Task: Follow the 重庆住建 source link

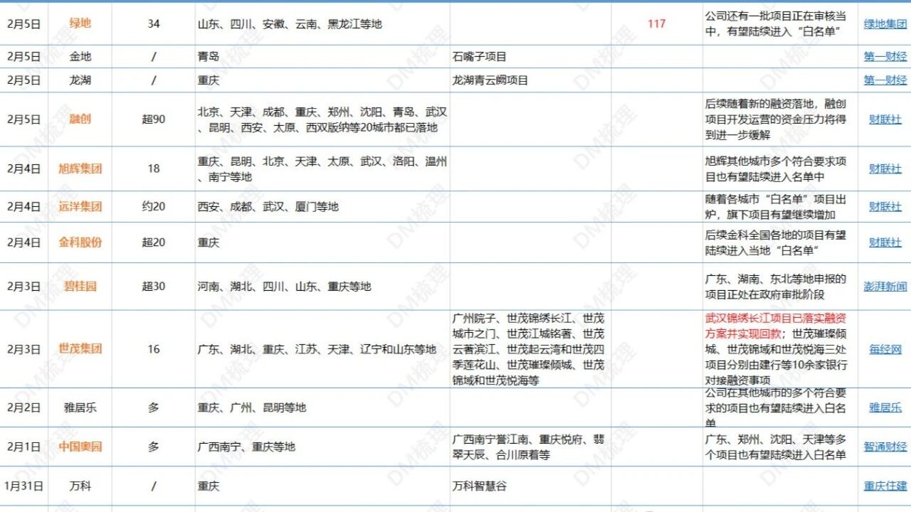Action: [x=885, y=486]
